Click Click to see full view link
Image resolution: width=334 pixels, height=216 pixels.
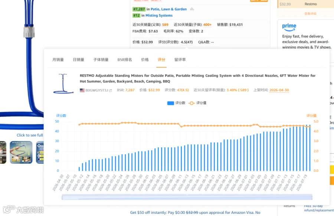coord(30,135)
